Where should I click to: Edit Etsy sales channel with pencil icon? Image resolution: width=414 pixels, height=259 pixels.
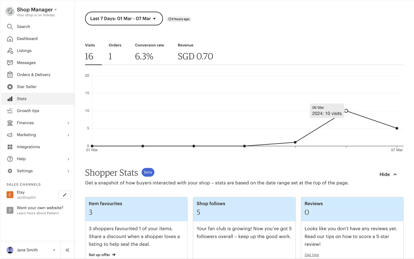(65, 195)
